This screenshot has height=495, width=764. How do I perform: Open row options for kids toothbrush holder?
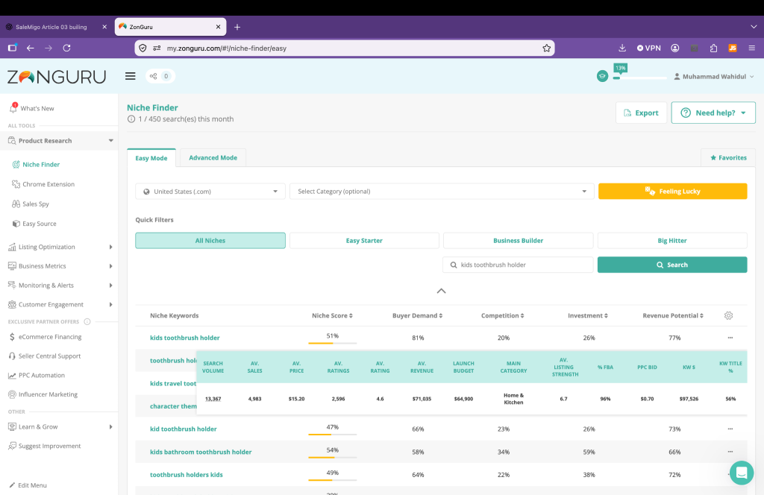(x=730, y=337)
